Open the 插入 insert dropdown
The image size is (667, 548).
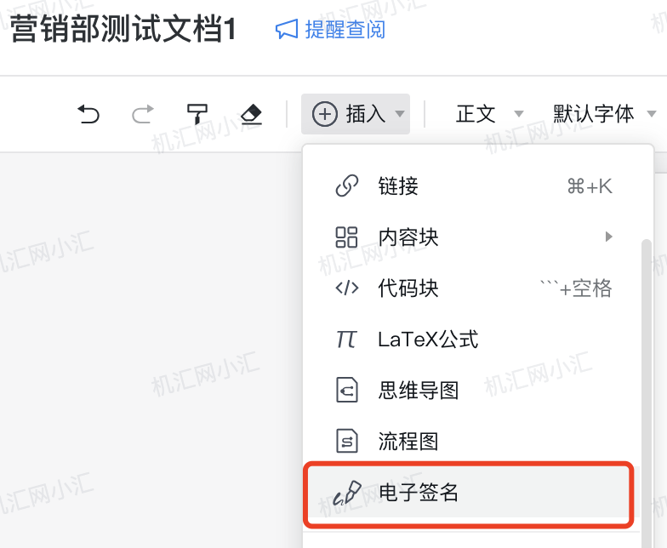(x=356, y=114)
